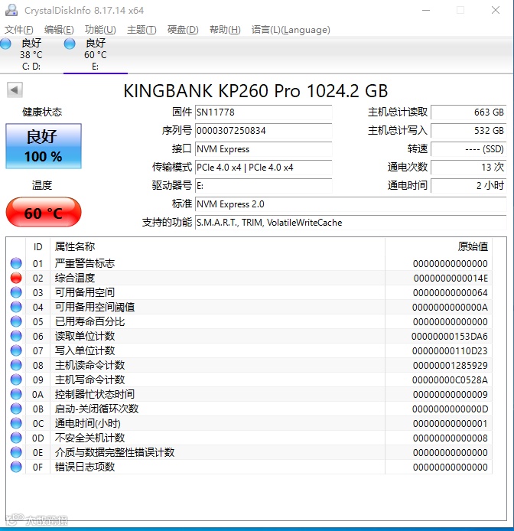Screen dimensions: 514x531
Task: Click the 序列号 field 0000307250834
Action: point(263,131)
